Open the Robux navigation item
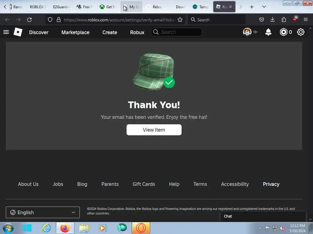 (x=137, y=32)
